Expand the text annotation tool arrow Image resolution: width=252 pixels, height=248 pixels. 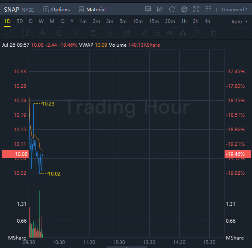click(x=117, y=33)
